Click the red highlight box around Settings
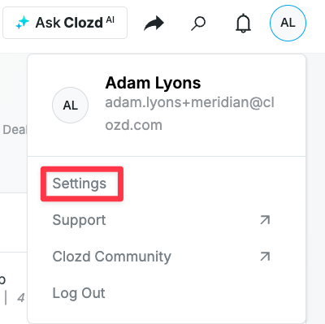 click(82, 184)
